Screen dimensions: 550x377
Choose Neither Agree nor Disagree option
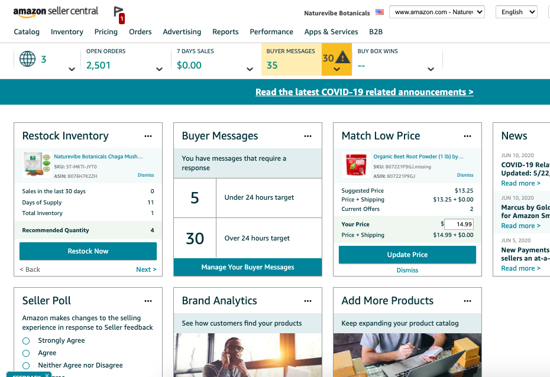click(x=26, y=366)
